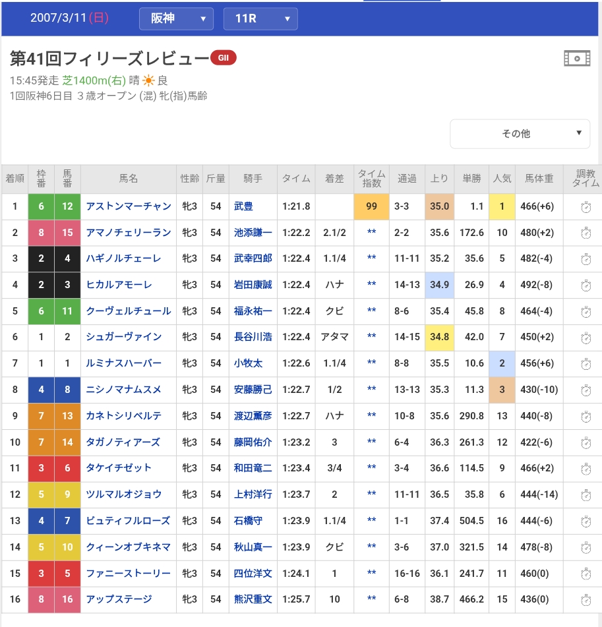Click the タイム指数 column header
This screenshot has height=627, width=602.
[x=371, y=179]
